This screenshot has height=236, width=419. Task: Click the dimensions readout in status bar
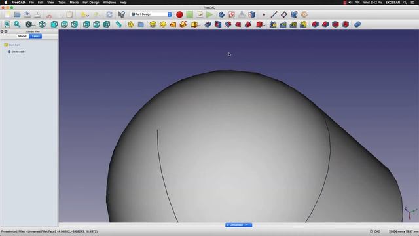[403, 231]
